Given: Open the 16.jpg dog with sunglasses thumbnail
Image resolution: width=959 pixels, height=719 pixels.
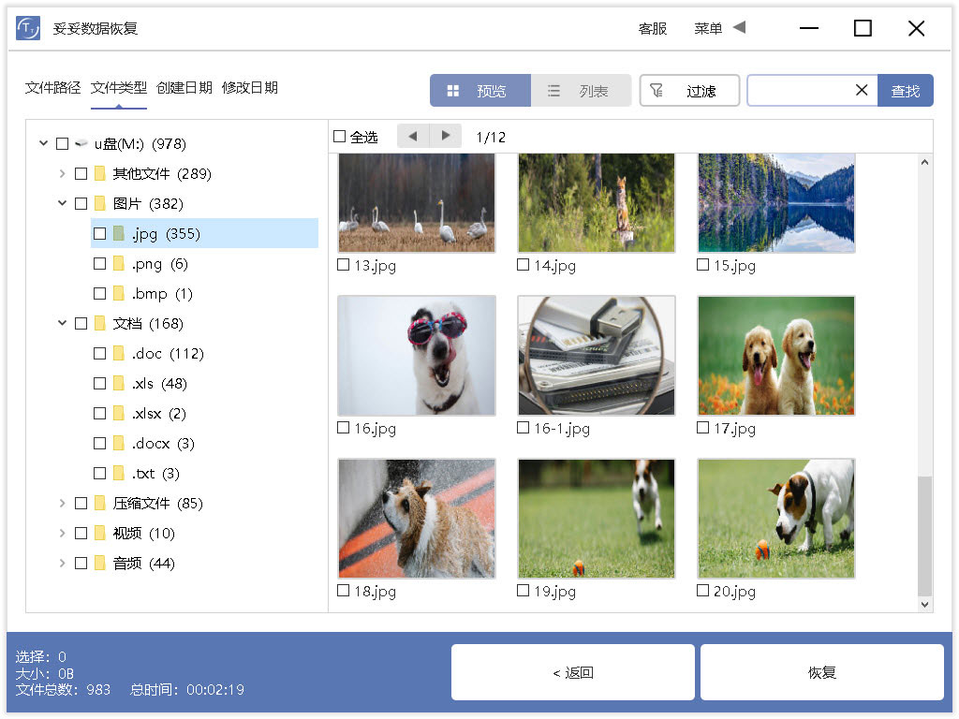Looking at the screenshot, I should (417, 355).
